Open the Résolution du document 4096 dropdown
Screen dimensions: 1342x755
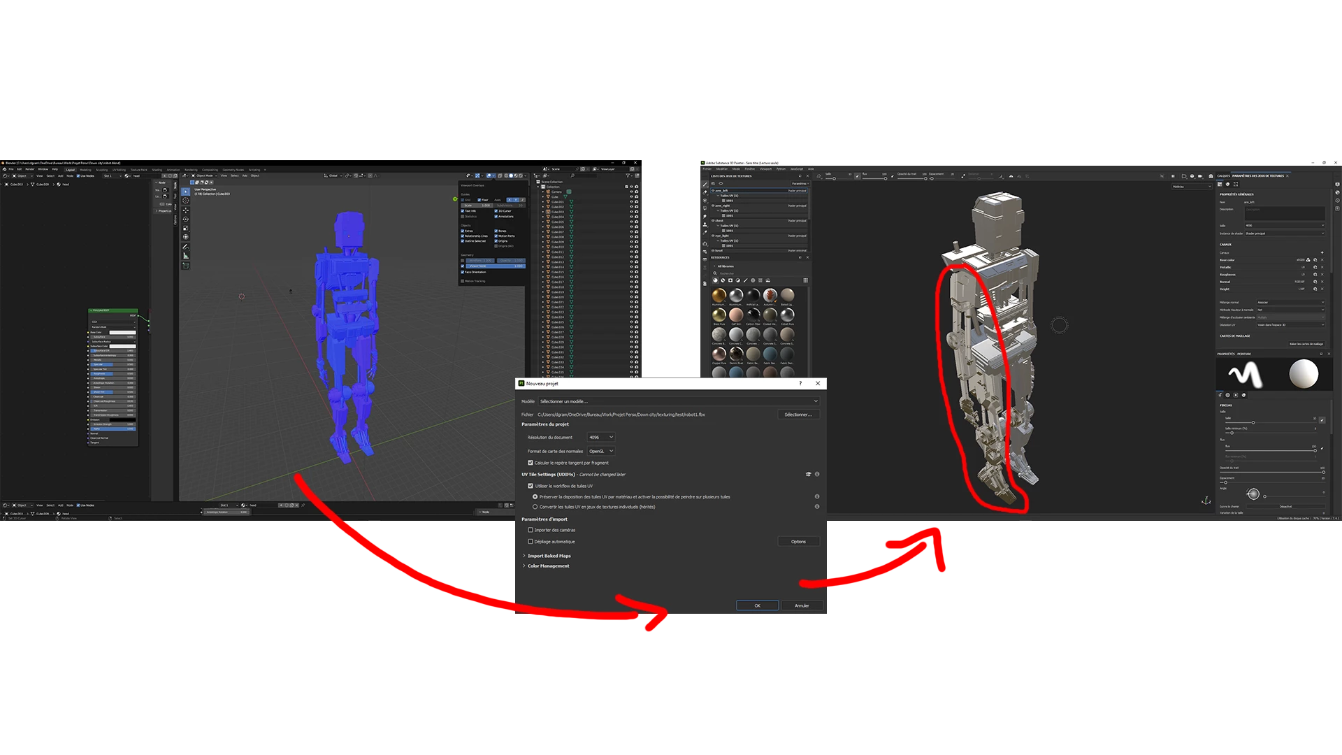600,437
